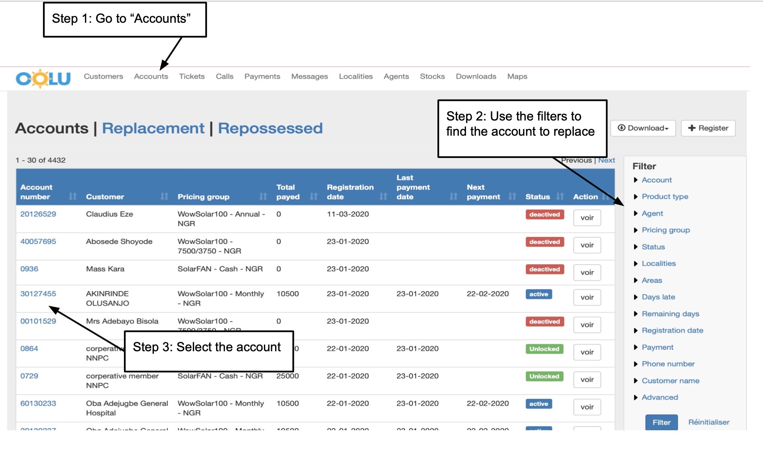This screenshot has width=763, height=449.
Task: Sort by Pricing group column icon
Action: click(x=263, y=196)
